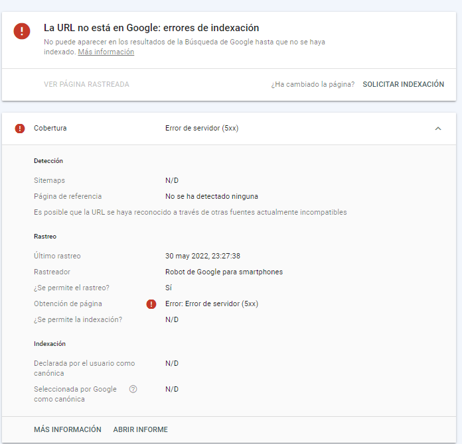
Task: Click the red error icon beside Obtención de página
Action: [151, 304]
